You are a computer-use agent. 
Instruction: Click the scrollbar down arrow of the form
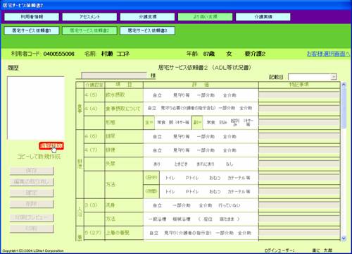[344, 238]
